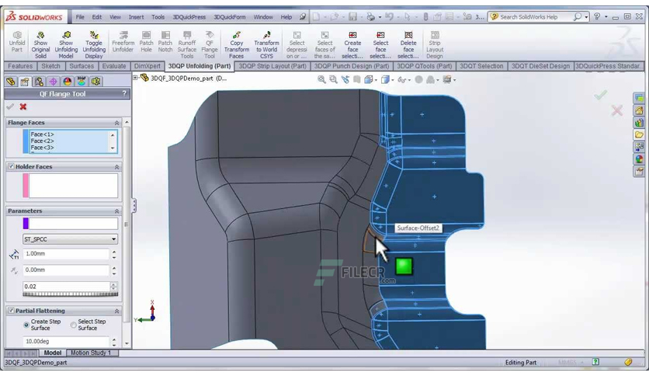Open Runoff Surface Tools

(186, 45)
